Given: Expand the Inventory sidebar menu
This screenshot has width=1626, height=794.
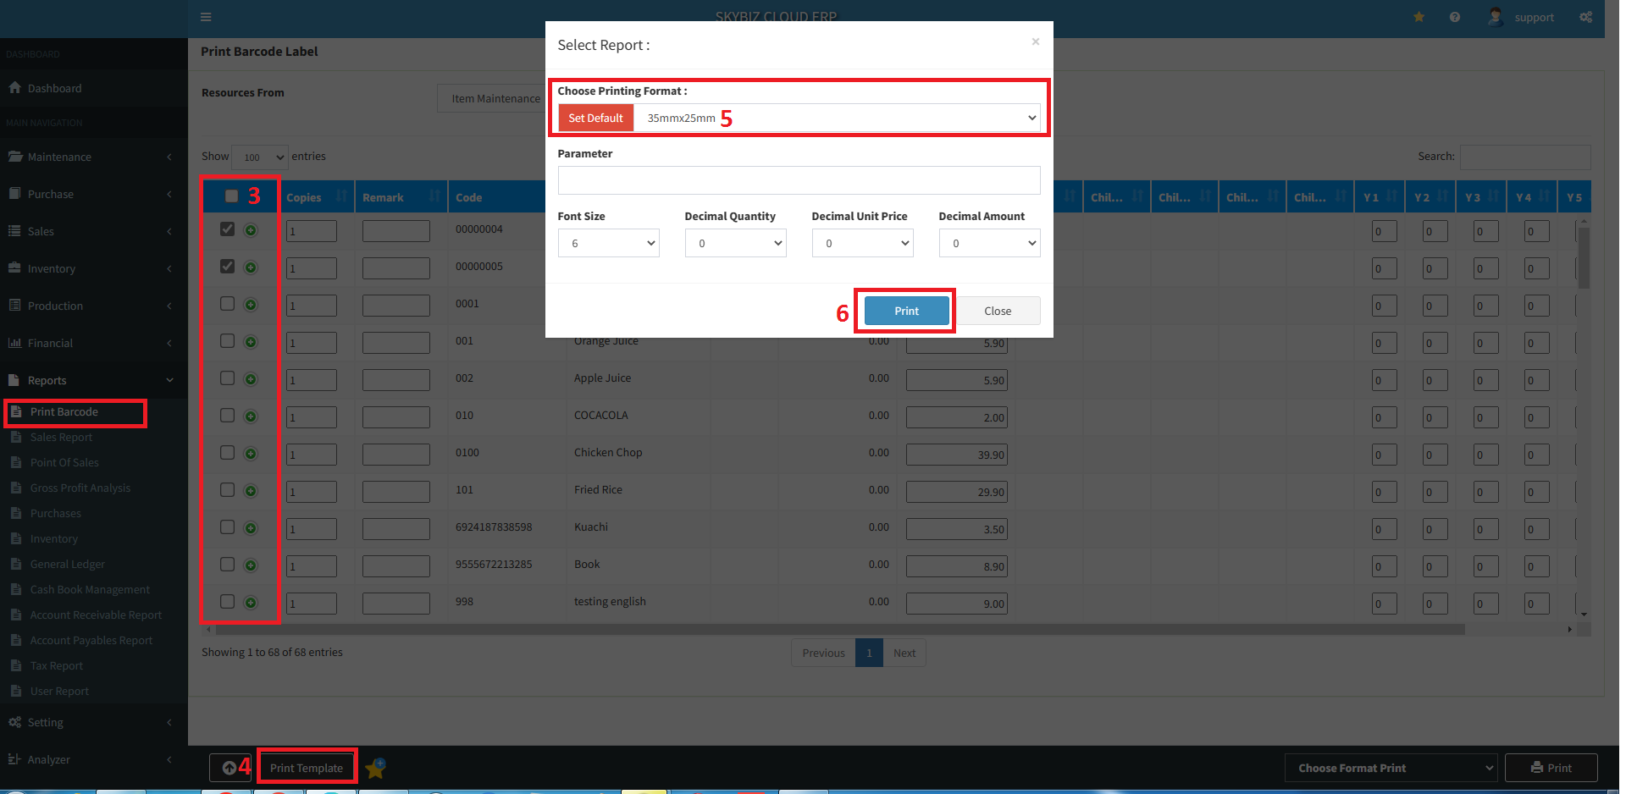Looking at the screenshot, I should click(x=52, y=268).
